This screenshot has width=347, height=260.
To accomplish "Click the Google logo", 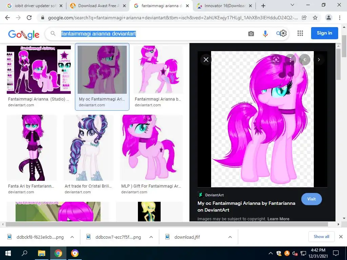I will click(24, 34).
